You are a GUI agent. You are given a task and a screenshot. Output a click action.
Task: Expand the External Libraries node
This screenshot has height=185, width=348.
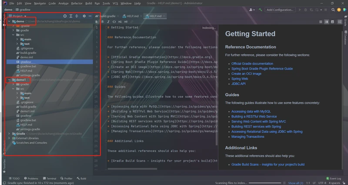point(9,138)
